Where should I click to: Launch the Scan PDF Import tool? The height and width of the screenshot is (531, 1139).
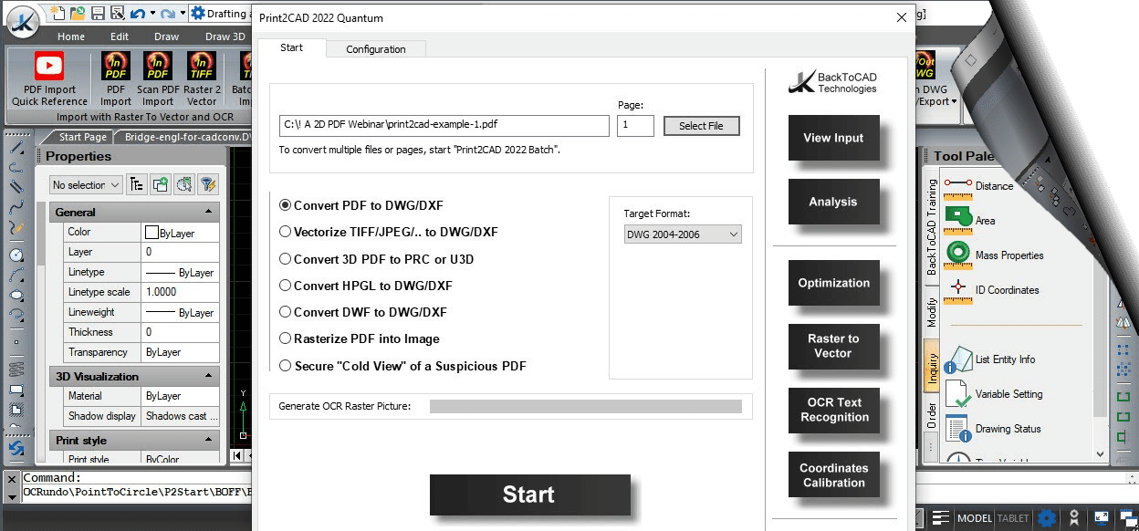point(158,78)
